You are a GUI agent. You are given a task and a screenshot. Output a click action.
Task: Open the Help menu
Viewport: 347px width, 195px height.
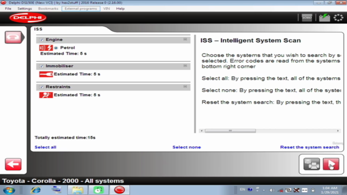tap(120, 9)
